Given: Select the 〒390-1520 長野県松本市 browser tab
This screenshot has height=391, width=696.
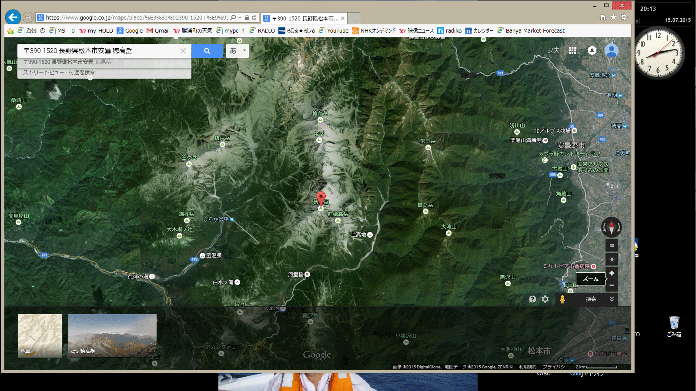Looking at the screenshot, I should click(x=304, y=18).
